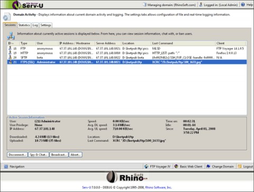Open Help via the question mark icon
Screen dimensions: 254x192
(x=243, y=5)
